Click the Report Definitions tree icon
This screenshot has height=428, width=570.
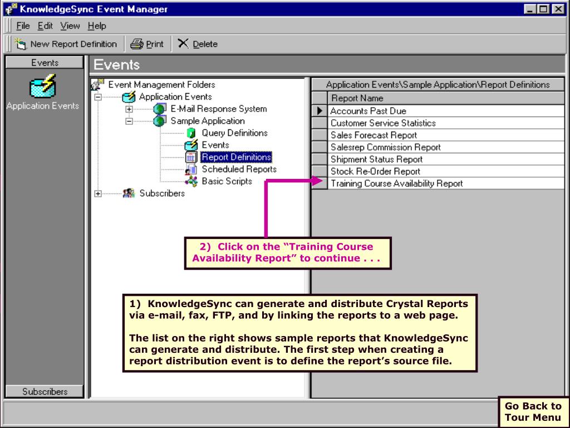[x=191, y=157]
